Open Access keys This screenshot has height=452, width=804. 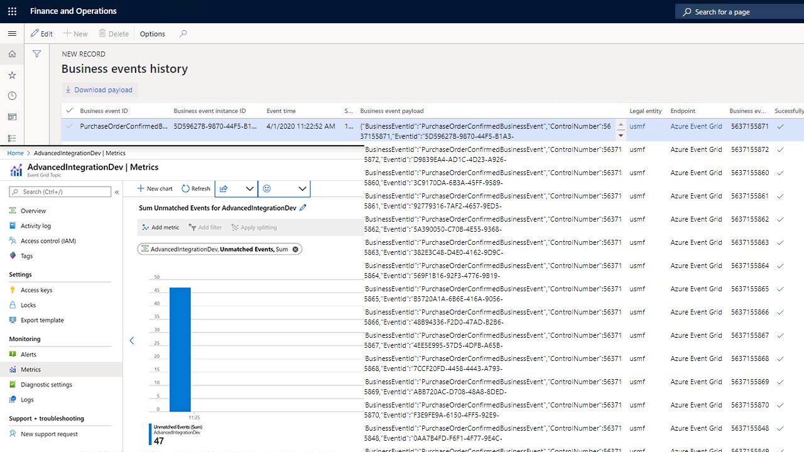[x=36, y=290]
